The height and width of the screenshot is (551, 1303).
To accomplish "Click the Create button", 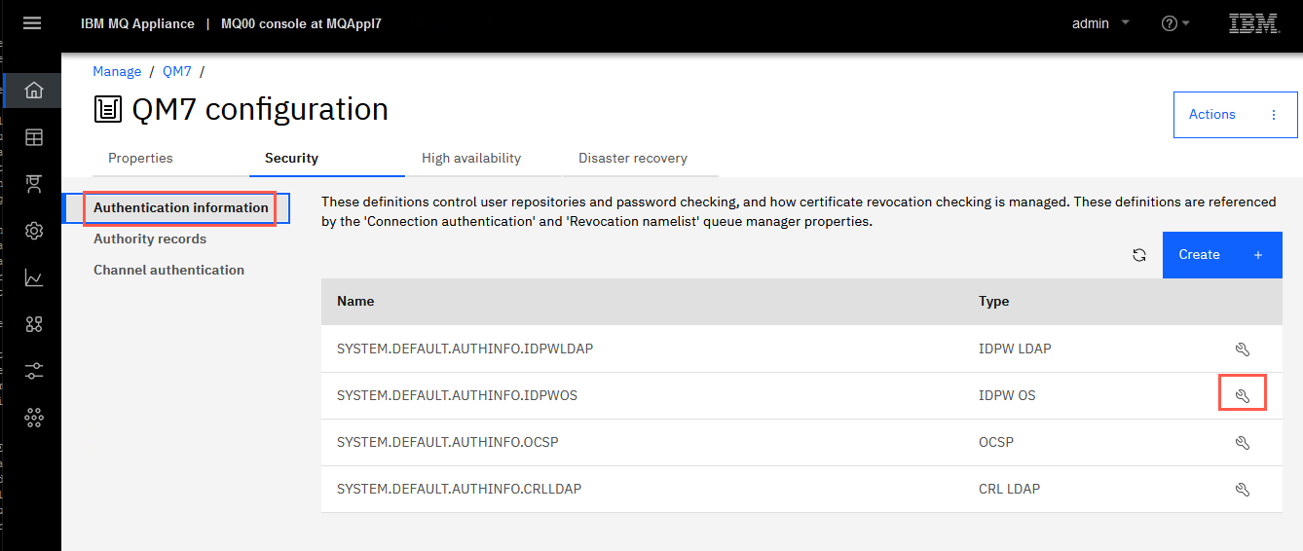I will [x=1222, y=255].
